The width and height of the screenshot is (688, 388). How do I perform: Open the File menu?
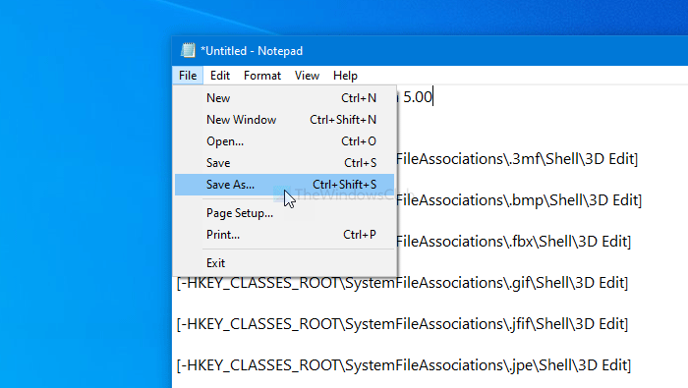coord(188,76)
